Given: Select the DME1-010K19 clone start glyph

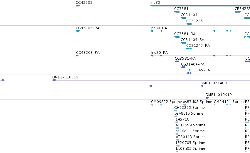Looking at the screenshot, I should tap(207, 98).
